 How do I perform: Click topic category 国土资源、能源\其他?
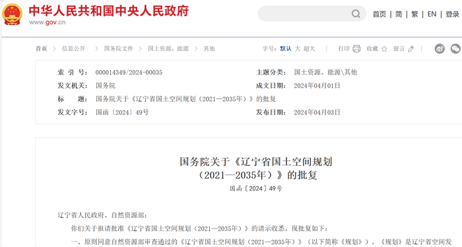pos(325,73)
